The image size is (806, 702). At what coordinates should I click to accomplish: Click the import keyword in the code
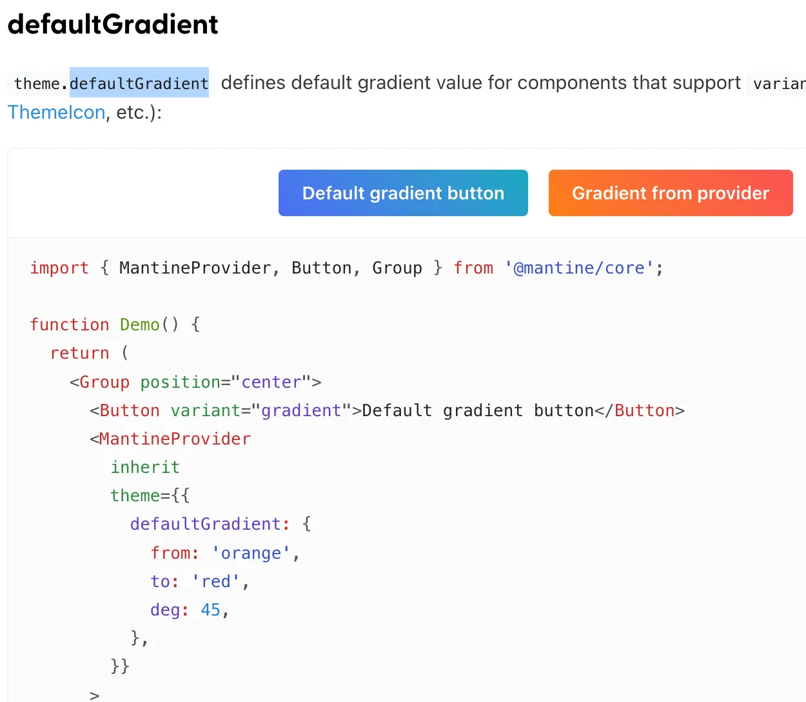(59, 268)
